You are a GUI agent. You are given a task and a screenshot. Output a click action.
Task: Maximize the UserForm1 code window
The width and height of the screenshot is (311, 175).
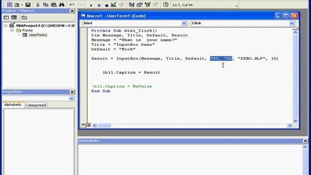286,16
